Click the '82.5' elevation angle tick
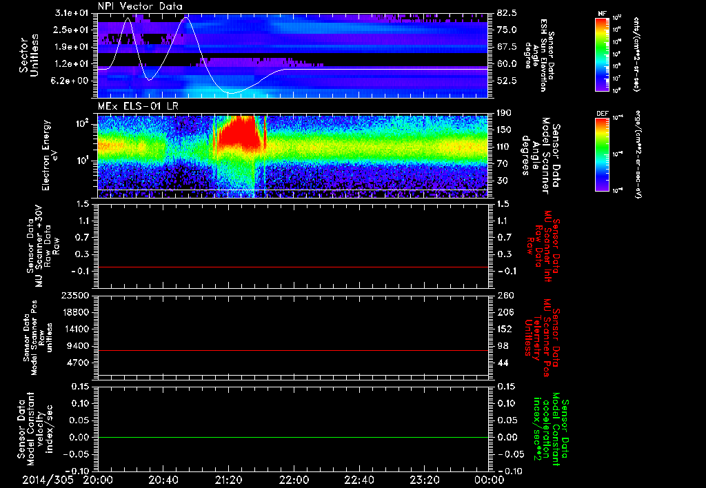Screen dimensions: 706x488 [507, 13]
